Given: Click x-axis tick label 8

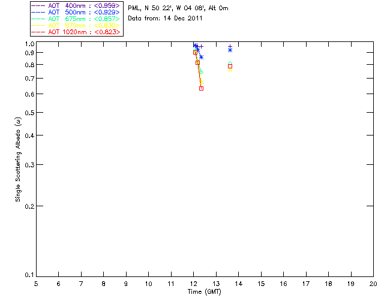Looking at the screenshot, I should (x=104, y=284).
